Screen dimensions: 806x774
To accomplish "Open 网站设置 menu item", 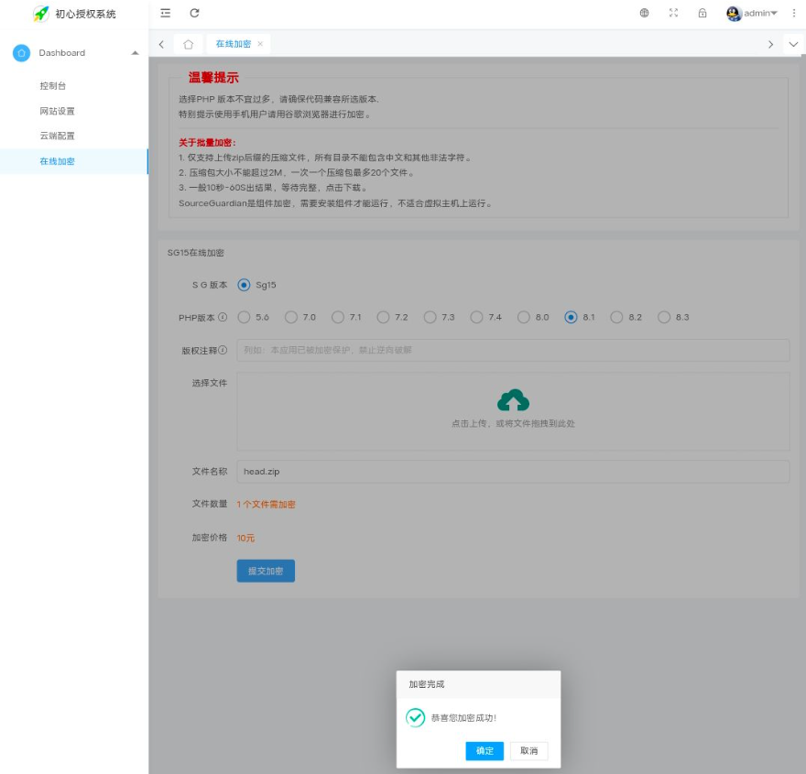I will (x=57, y=111).
